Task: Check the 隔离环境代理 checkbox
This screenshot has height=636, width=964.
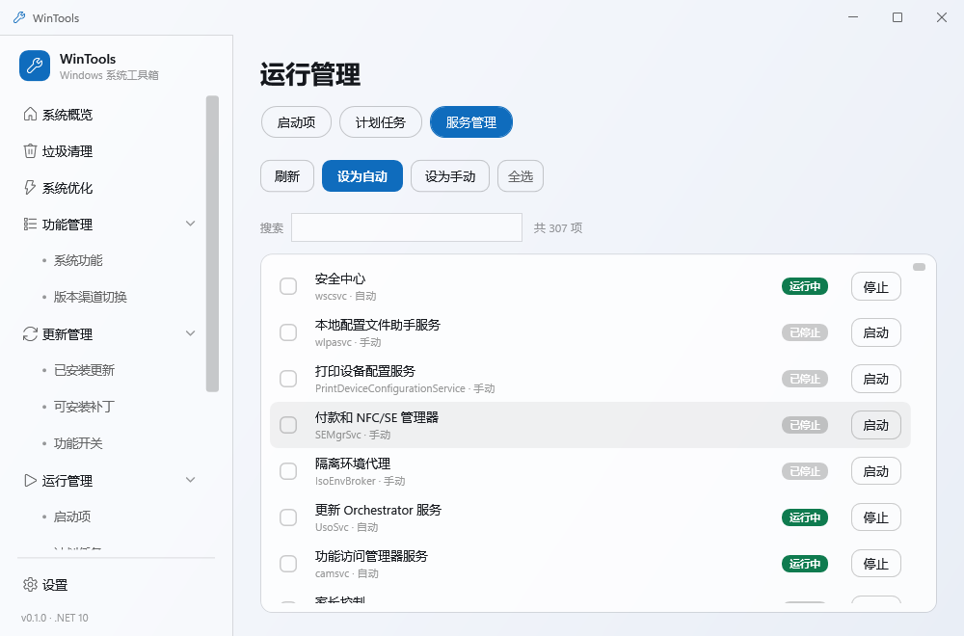Action: [288, 471]
